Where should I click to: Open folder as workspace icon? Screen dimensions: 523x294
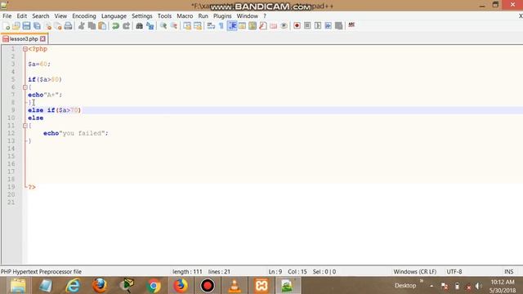click(273, 26)
